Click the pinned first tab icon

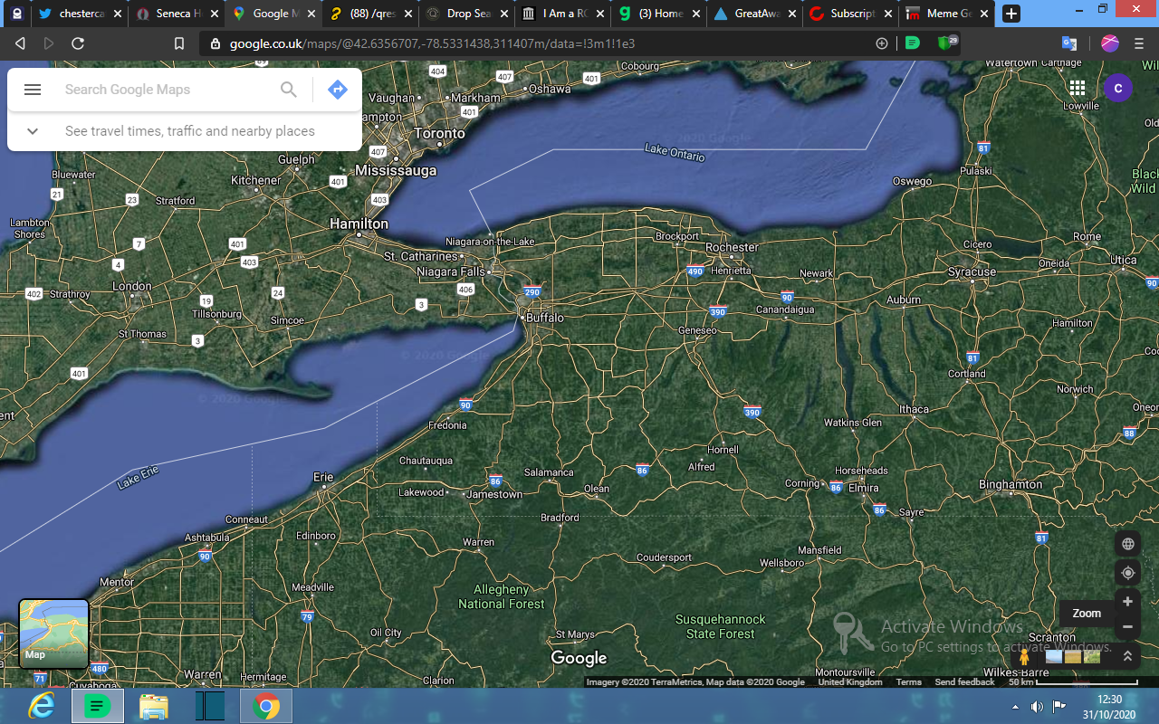pos(16,14)
